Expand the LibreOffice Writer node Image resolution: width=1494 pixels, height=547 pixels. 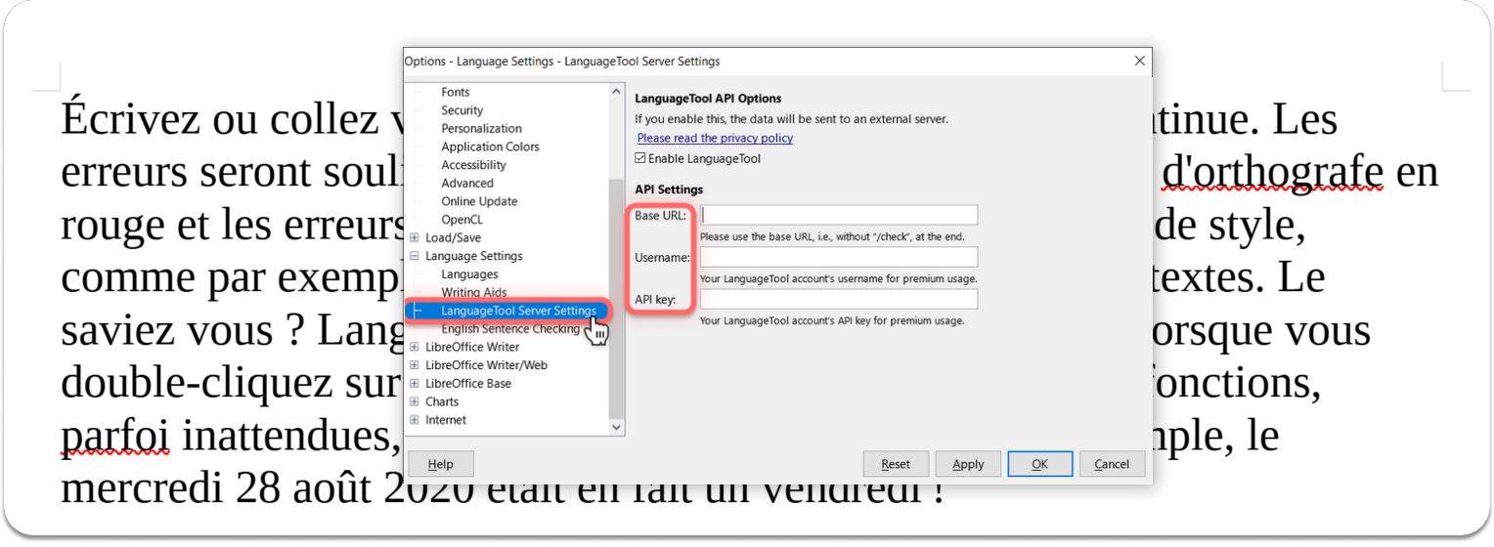415,347
